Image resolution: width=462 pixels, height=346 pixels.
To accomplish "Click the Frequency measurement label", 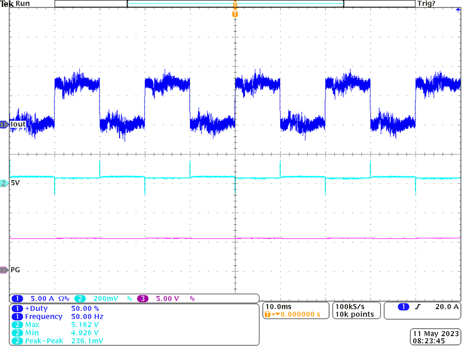I will 44,317.
